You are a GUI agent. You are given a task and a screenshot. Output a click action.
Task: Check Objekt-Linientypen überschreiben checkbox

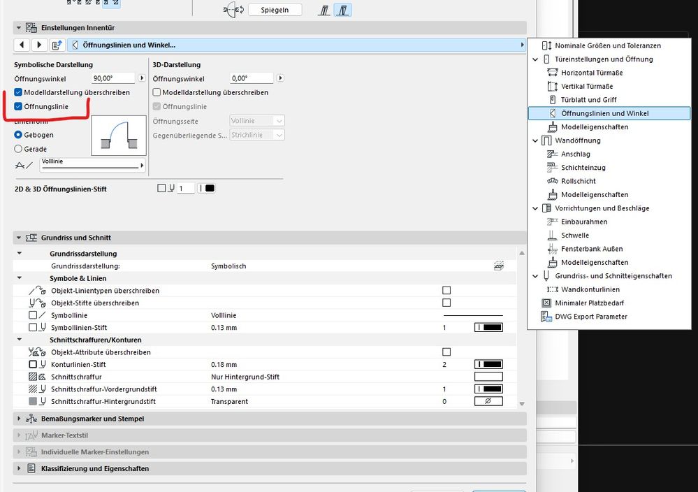[446, 290]
